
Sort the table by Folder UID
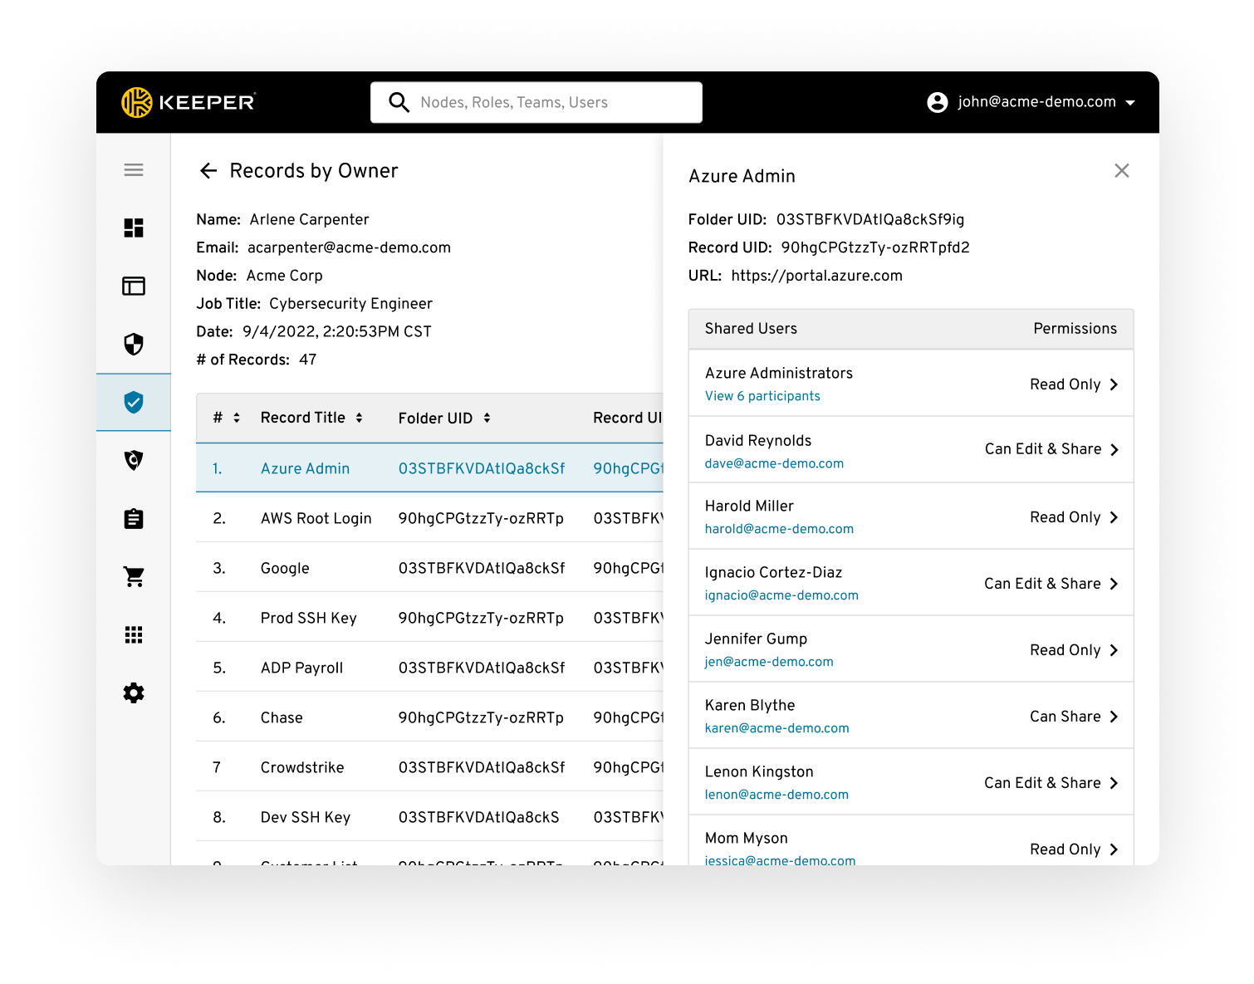[x=487, y=418]
